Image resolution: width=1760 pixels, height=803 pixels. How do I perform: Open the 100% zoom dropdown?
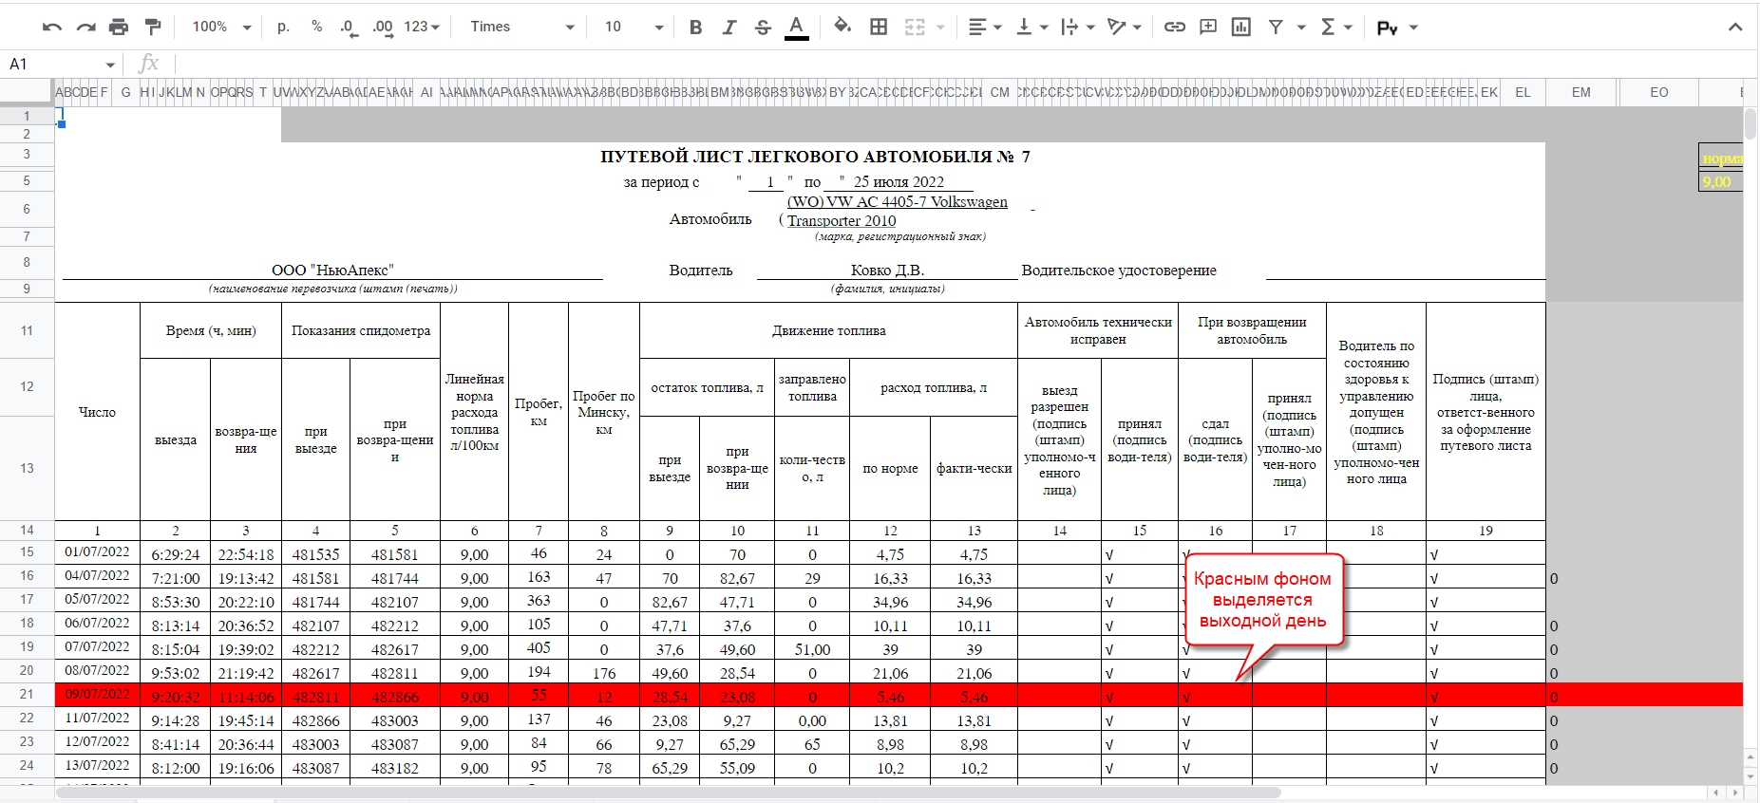pyautogui.click(x=221, y=27)
